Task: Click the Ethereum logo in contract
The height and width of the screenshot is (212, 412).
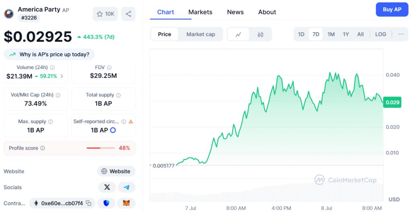Action: [x=36, y=203]
